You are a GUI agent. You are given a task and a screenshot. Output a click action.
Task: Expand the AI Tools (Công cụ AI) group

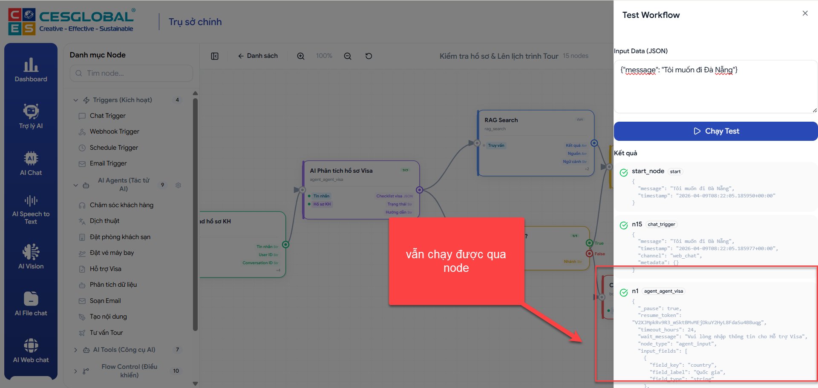(x=76, y=350)
